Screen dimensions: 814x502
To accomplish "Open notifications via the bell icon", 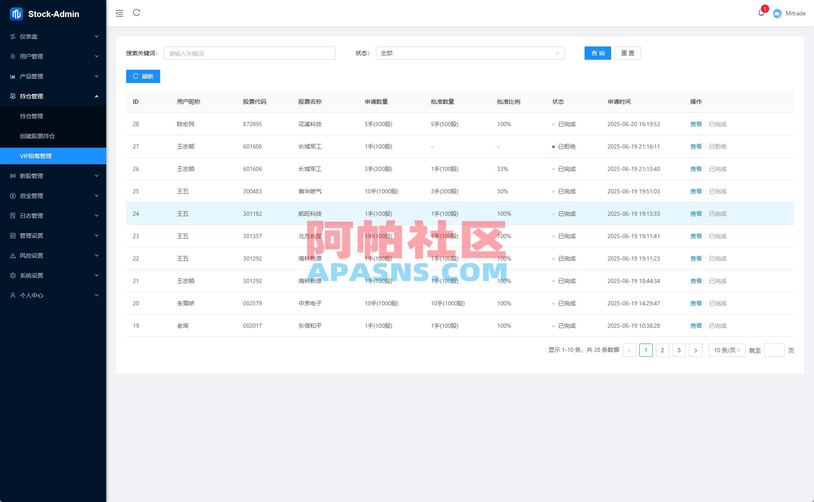I will click(761, 13).
